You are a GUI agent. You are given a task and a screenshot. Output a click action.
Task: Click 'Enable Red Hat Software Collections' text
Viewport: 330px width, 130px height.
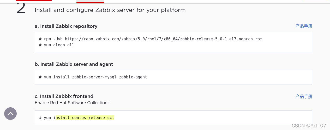(x=72, y=103)
